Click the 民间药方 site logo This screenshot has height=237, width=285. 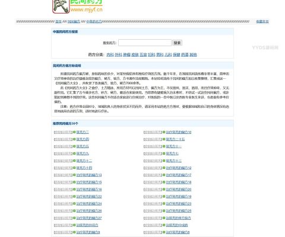[x=77, y=7]
